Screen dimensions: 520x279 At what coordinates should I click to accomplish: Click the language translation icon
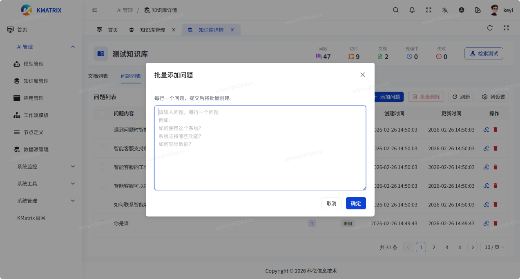click(445, 10)
